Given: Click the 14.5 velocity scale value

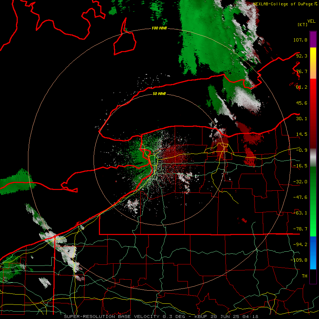Looking at the screenshot, I should [x=302, y=134].
